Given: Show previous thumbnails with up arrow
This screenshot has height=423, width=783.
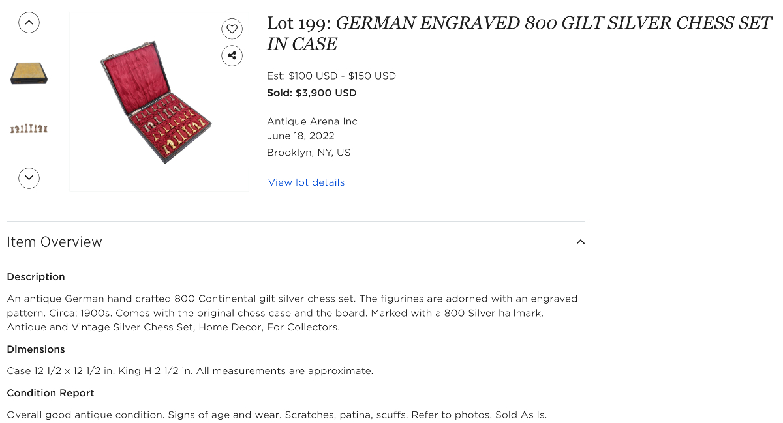Looking at the screenshot, I should tap(29, 23).
